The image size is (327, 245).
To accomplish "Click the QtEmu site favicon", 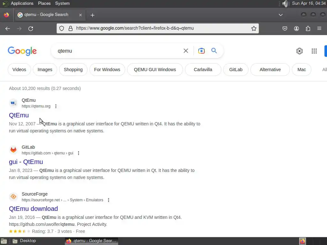I will pyautogui.click(x=13, y=103).
